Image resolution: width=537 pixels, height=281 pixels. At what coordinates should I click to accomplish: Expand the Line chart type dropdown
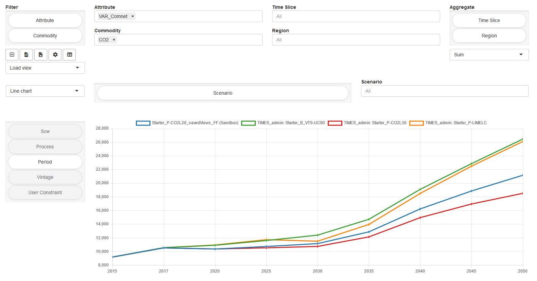coord(45,91)
